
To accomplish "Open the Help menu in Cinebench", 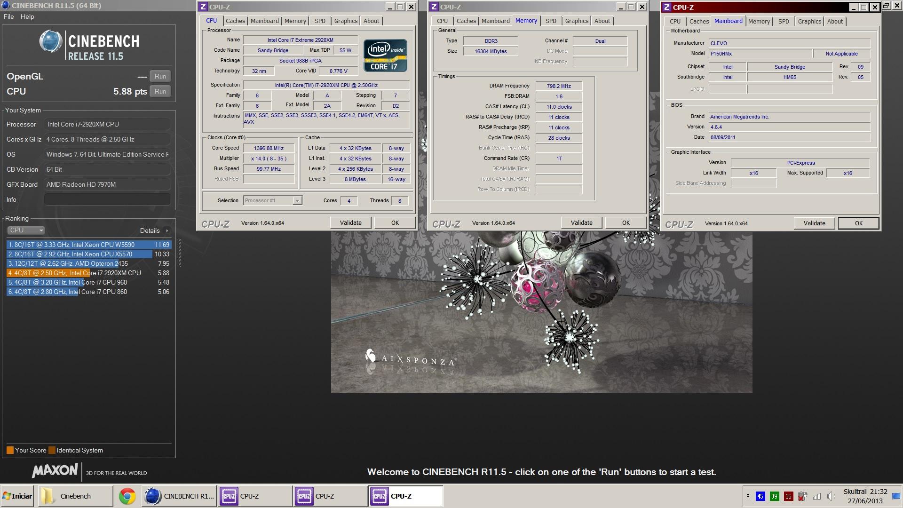I will pos(27,16).
